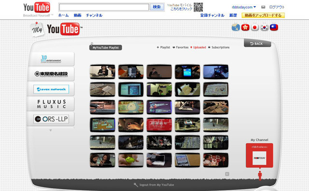Screen dimensions: 309x191
Task: Open FLUXUS MUSIC channel logo
Action: [x=51, y=104]
